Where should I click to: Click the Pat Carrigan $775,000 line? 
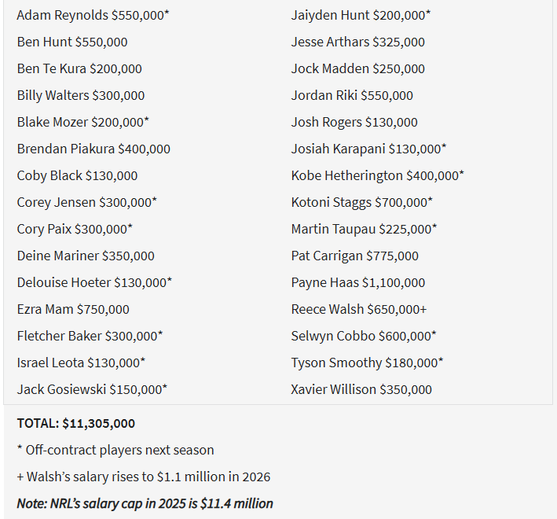click(x=355, y=256)
